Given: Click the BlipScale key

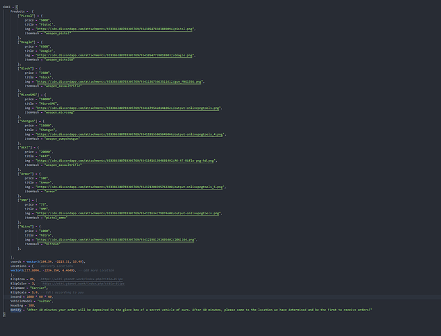Looking at the screenshot, I should 18,292.
